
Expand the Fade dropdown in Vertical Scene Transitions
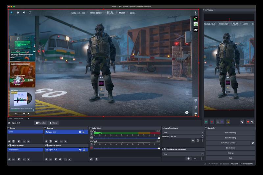183,154
